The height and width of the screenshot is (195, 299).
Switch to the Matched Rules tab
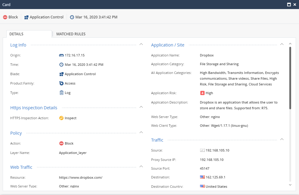pos(71,34)
